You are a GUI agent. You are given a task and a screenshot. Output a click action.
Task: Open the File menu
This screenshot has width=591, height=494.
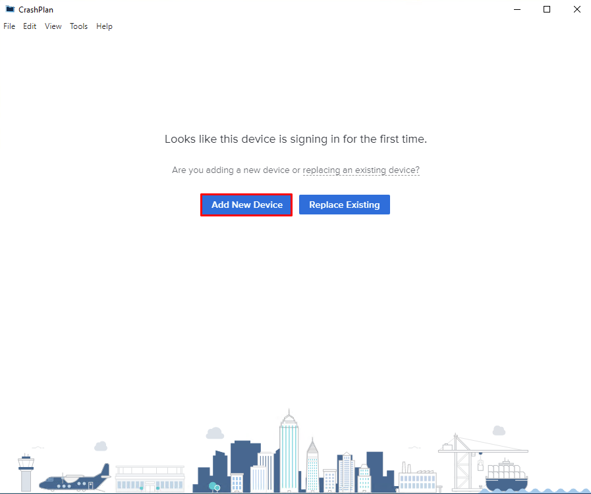(x=9, y=26)
